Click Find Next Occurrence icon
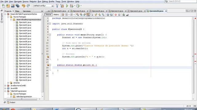The image size is (197, 110). pos(85,15)
